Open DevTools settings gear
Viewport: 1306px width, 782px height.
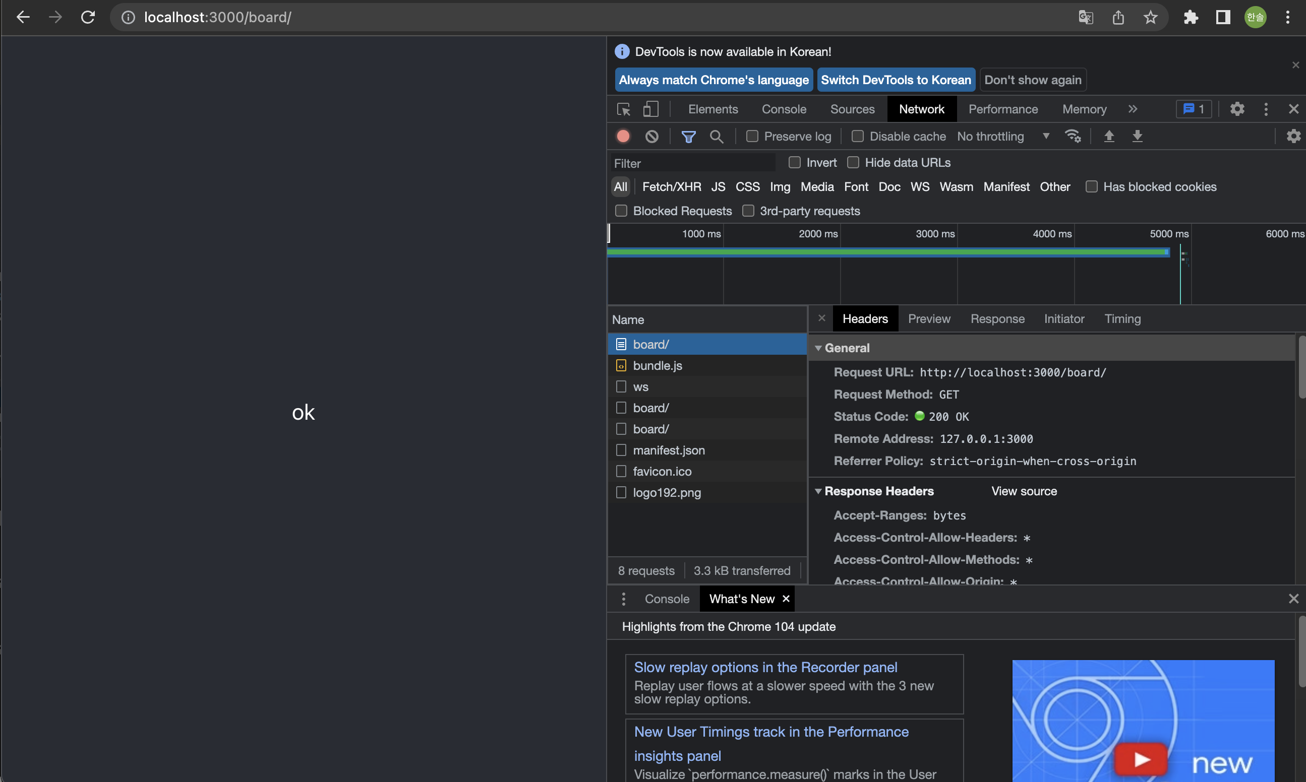click(x=1237, y=109)
